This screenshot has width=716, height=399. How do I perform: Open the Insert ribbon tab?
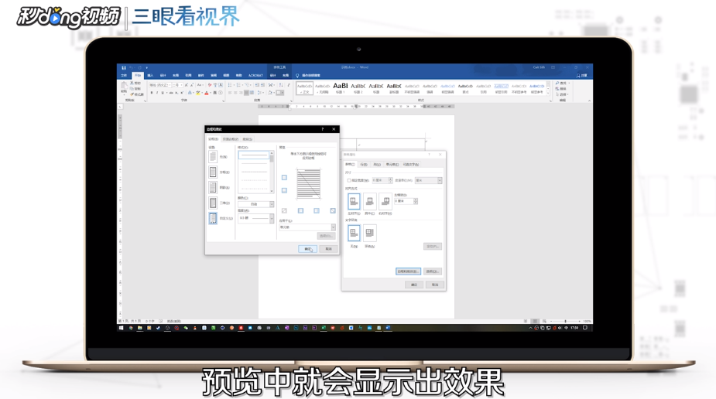[150, 75]
